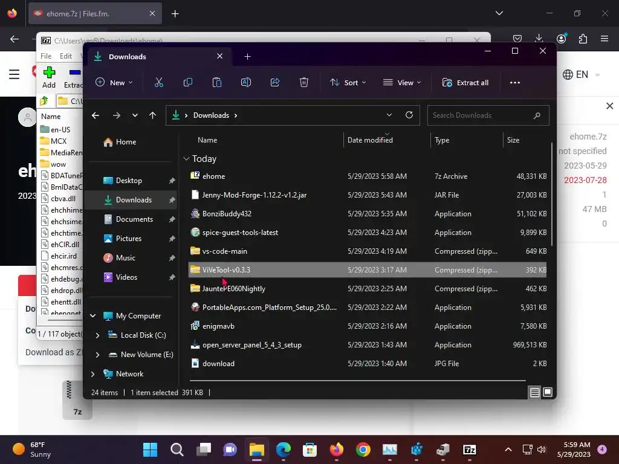Open the See more ellipsis menu
Image resolution: width=619 pixels, height=464 pixels.
[x=515, y=82]
